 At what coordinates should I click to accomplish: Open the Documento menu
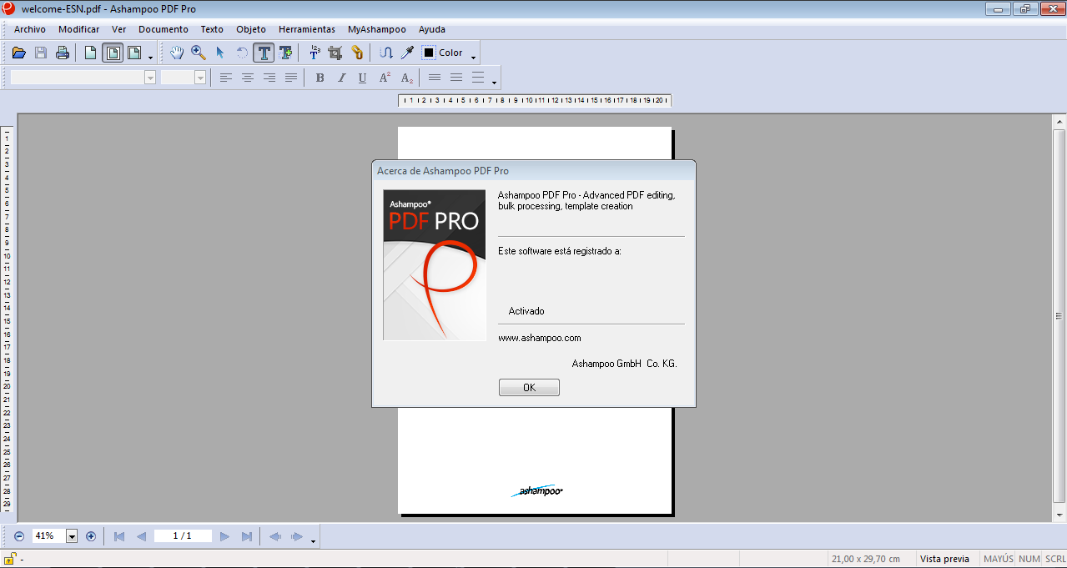point(164,29)
